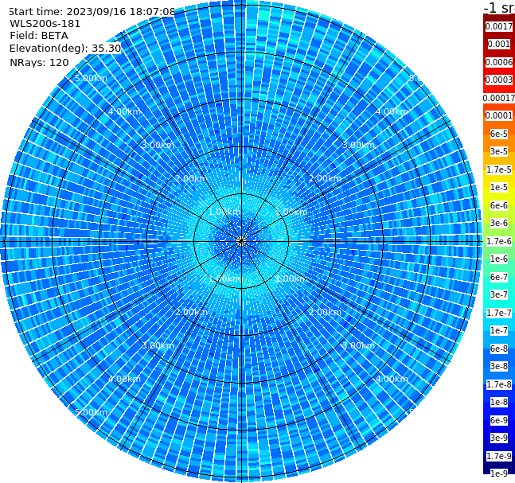Click the 'Field: BETA' annotation

point(39,36)
